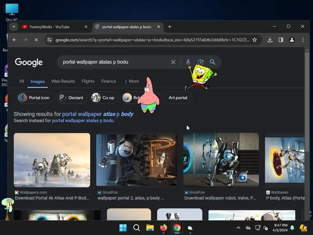
Task: Open the Flights tab
Action: [x=88, y=81]
